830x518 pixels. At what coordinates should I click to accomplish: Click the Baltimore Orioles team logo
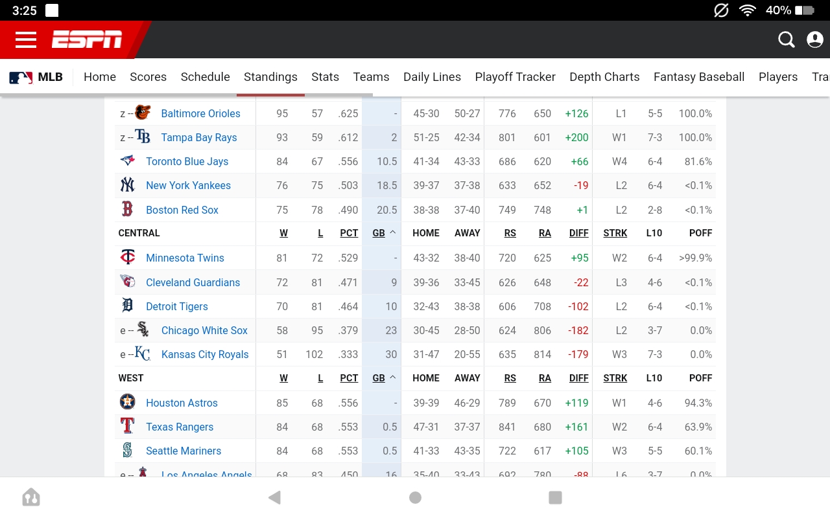(143, 113)
